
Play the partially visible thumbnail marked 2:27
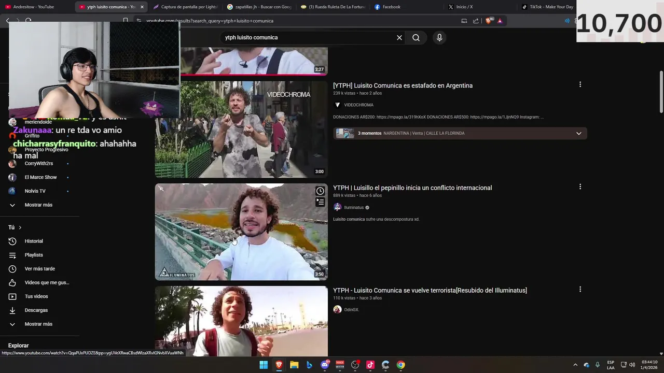pos(254,61)
